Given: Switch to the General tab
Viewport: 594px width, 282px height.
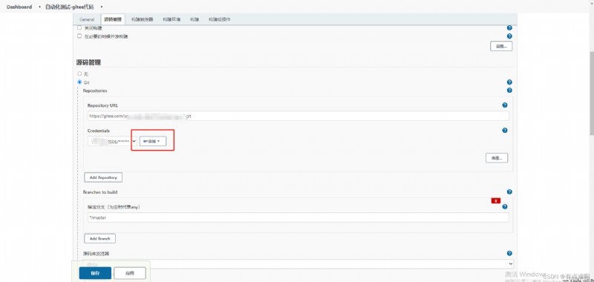Looking at the screenshot, I should tap(87, 19).
